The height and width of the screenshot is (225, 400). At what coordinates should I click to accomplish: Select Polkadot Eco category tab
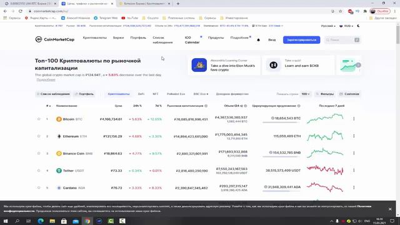[176, 94]
